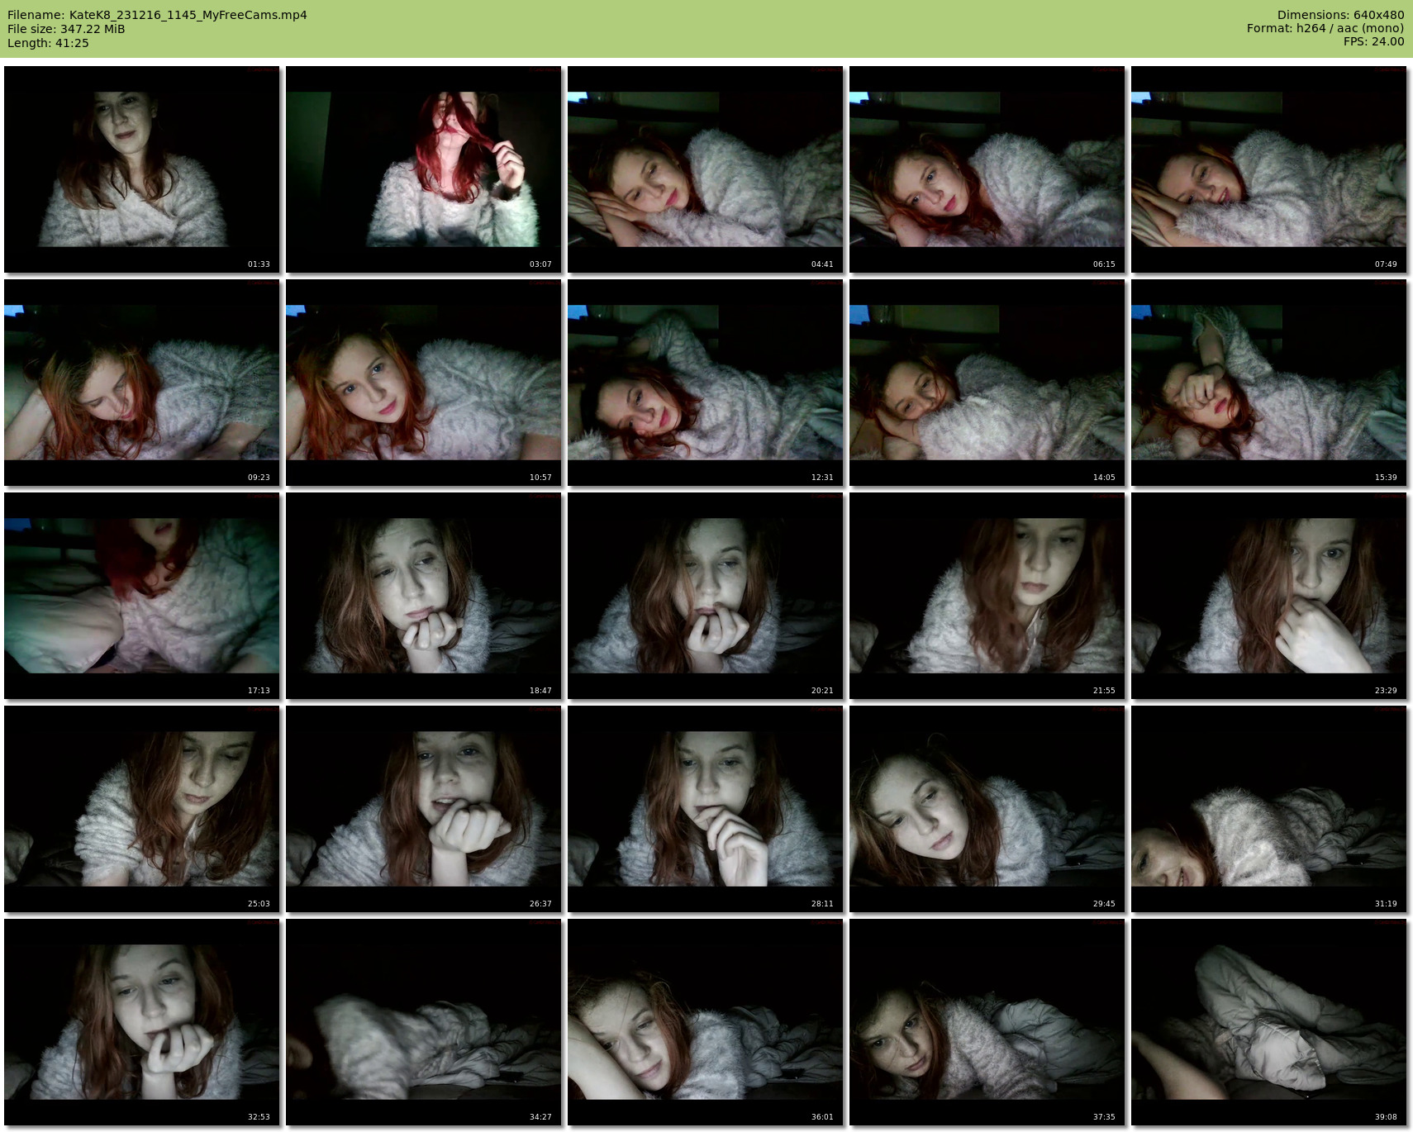Image resolution: width=1413 pixels, height=1132 pixels.
Task: Open the thumbnail at 18:47
Action: tap(423, 596)
